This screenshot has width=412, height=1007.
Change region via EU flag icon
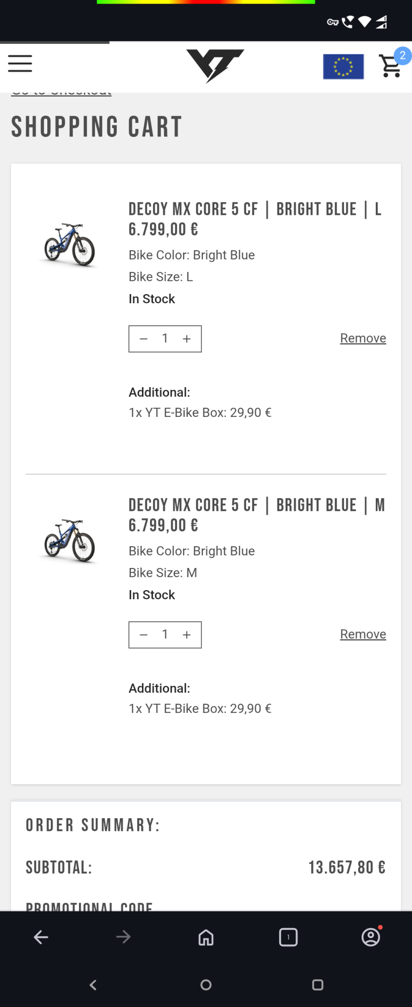pos(343,66)
